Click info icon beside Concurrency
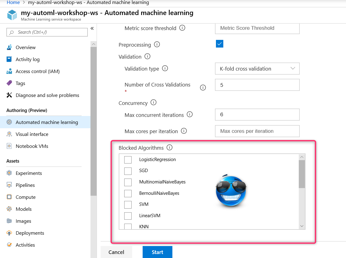The width and height of the screenshot is (346, 258). pyautogui.click(x=154, y=102)
